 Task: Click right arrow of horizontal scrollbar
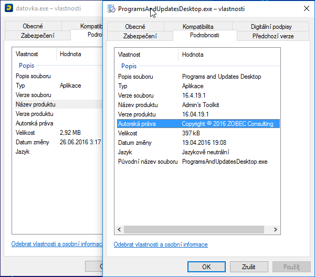(275, 229)
